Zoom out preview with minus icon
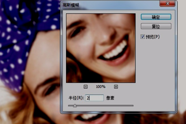The image size is (186, 124). point(86,87)
